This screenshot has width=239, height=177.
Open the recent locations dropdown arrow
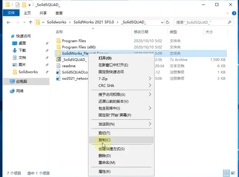25,22
